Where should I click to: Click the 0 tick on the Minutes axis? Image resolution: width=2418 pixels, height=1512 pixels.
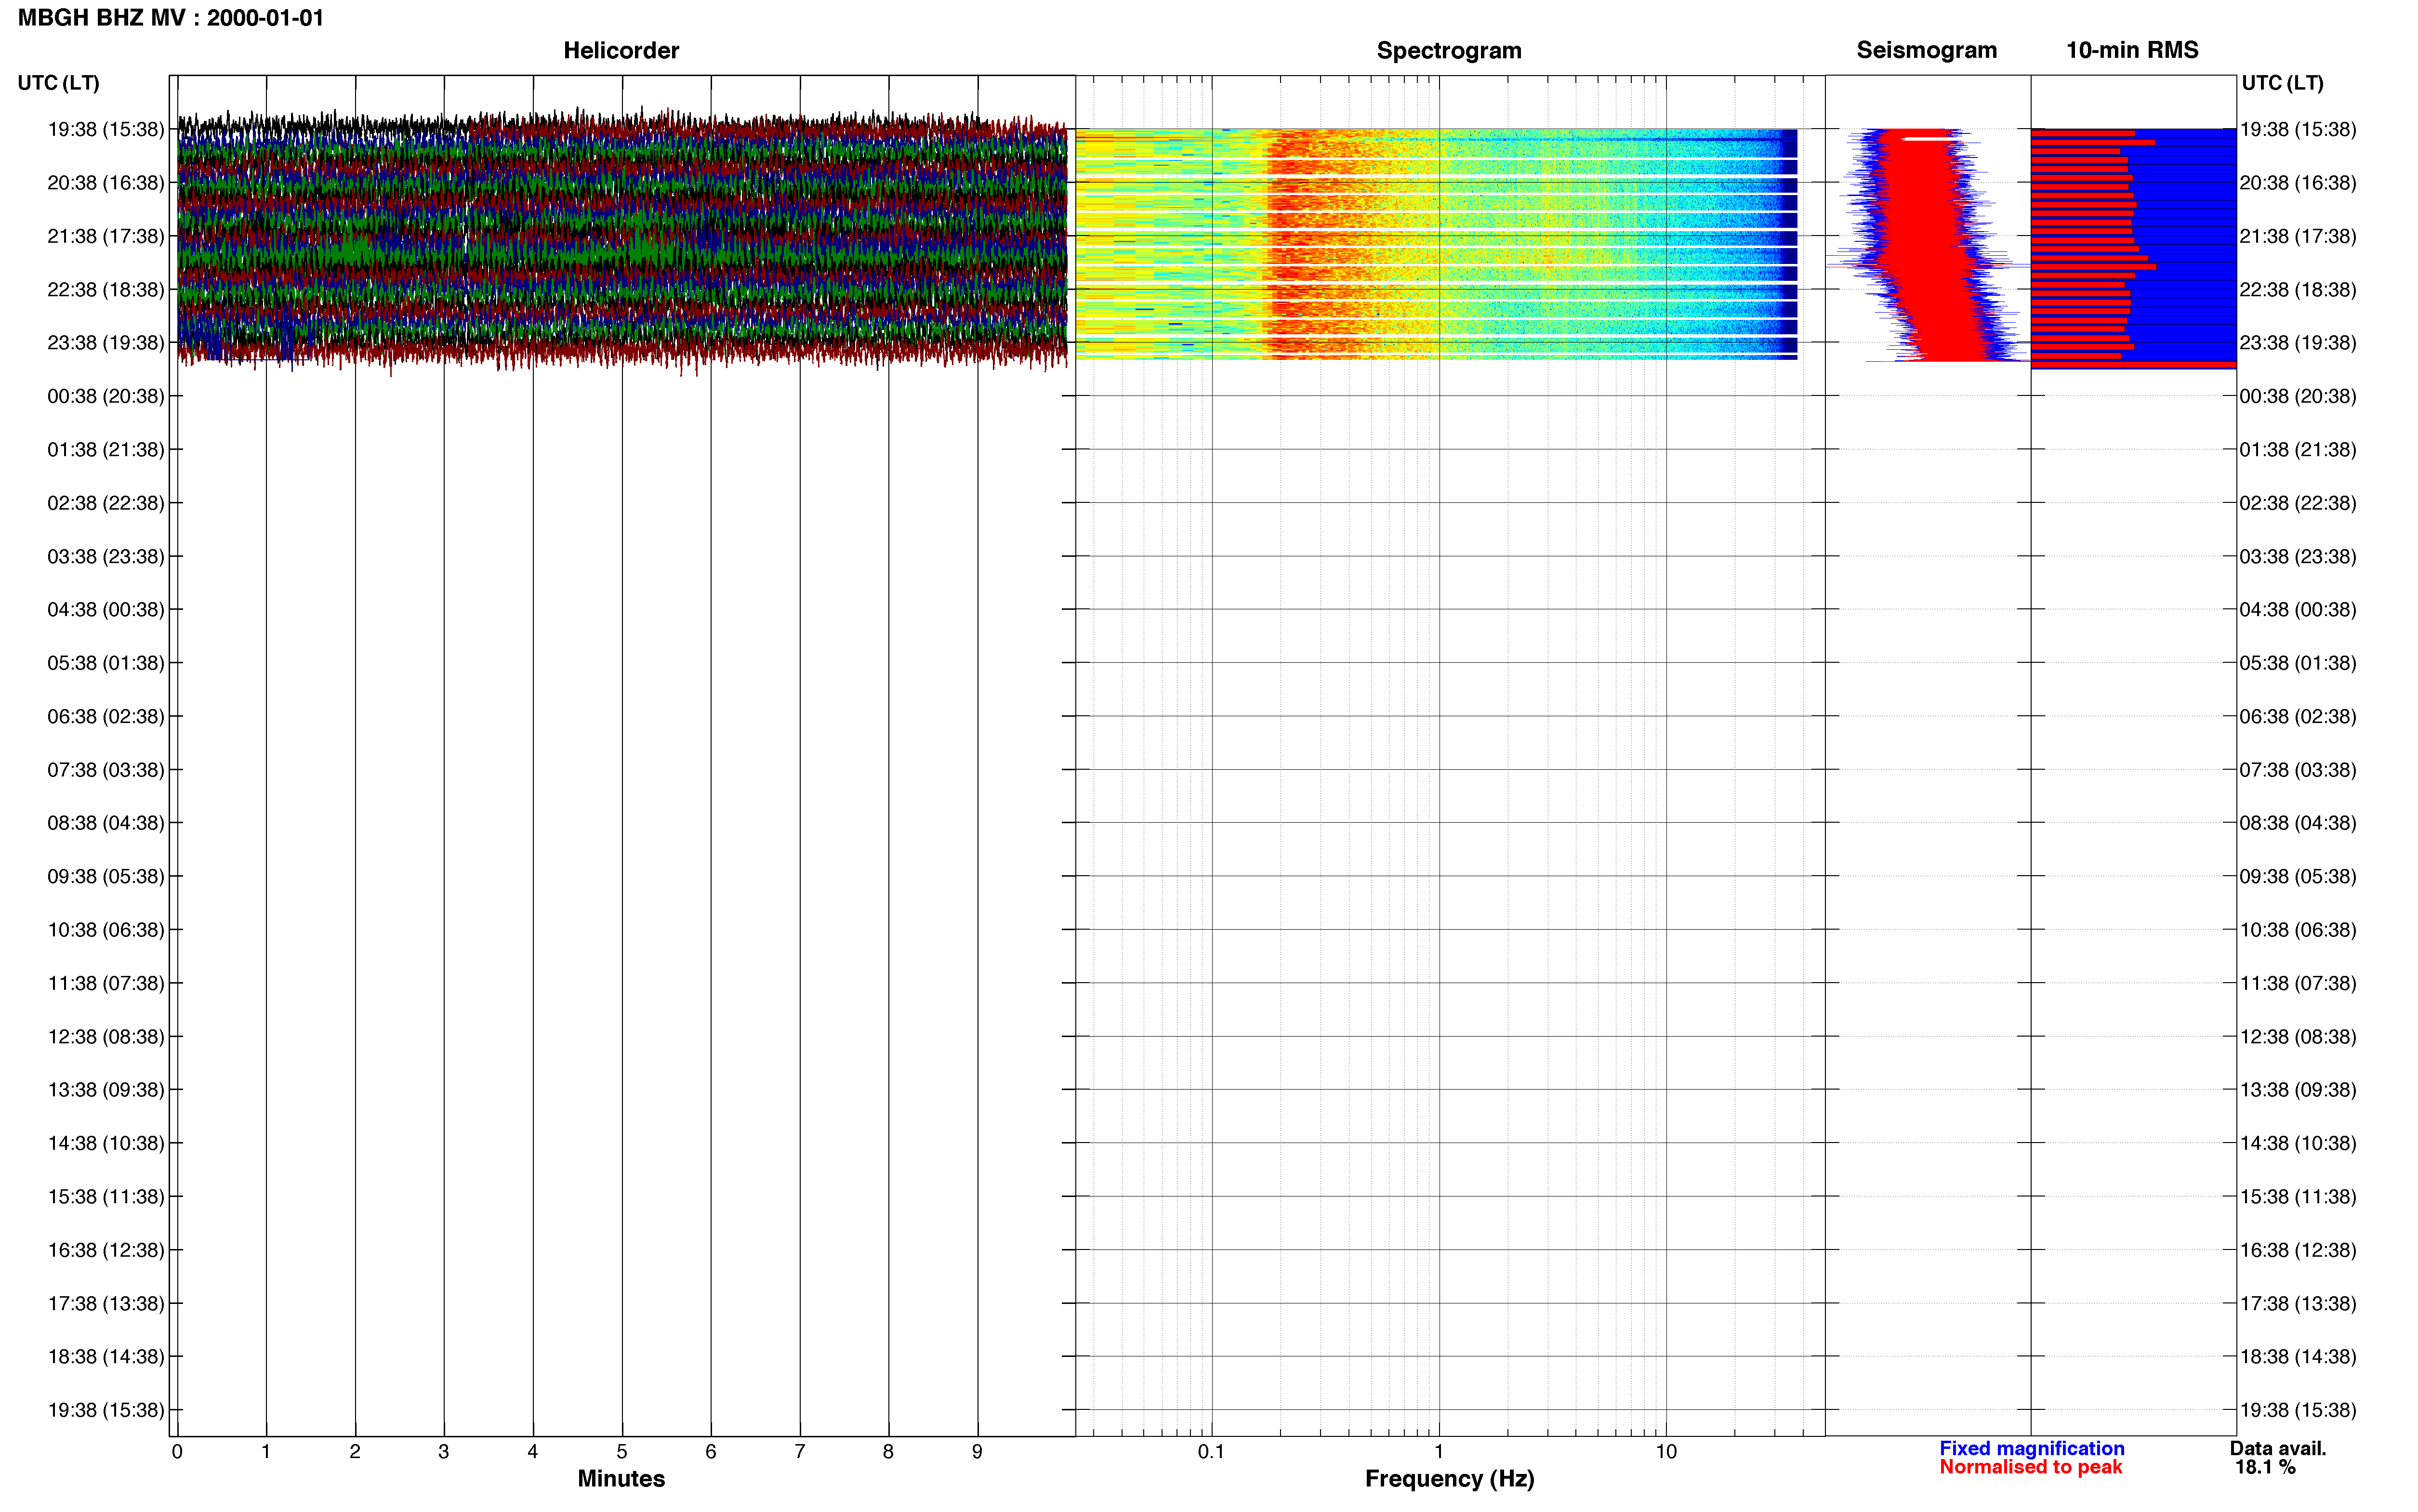coord(177,1452)
